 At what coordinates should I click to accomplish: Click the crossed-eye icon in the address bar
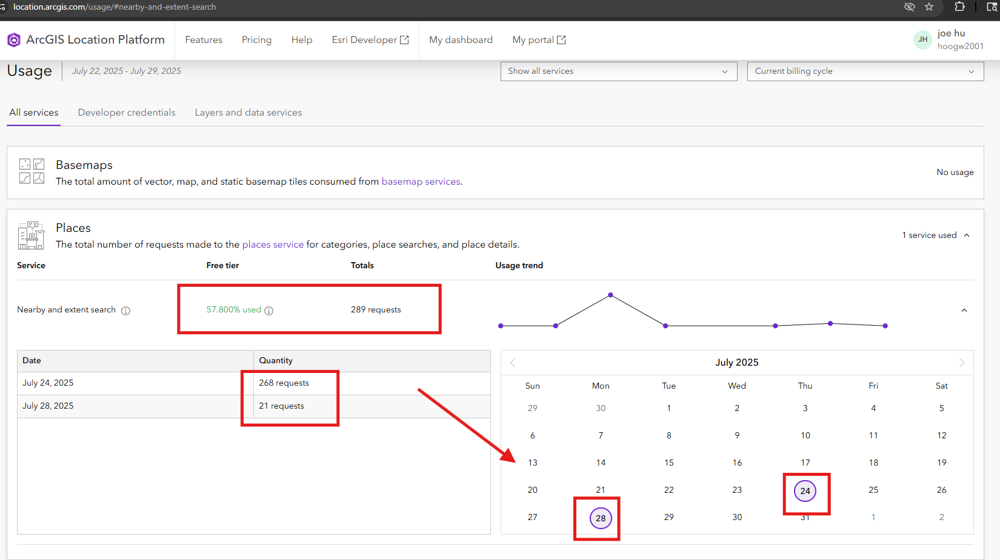909,7
